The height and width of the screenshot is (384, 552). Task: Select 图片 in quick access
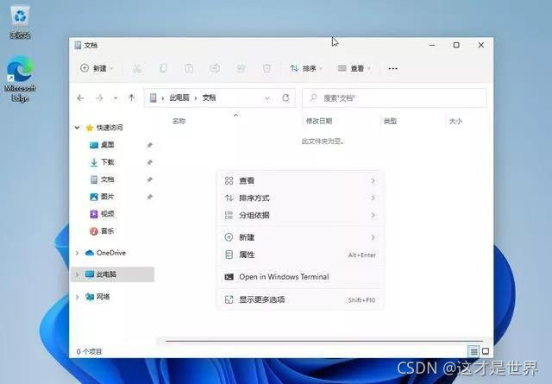[107, 197]
